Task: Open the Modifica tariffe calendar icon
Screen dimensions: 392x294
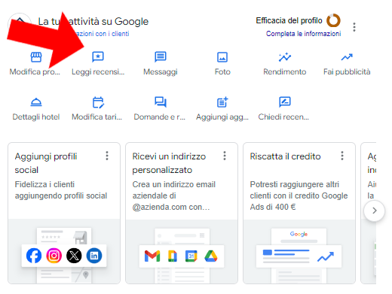Action: click(98, 102)
